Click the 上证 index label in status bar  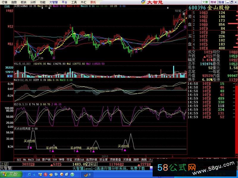(x=4, y=164)
